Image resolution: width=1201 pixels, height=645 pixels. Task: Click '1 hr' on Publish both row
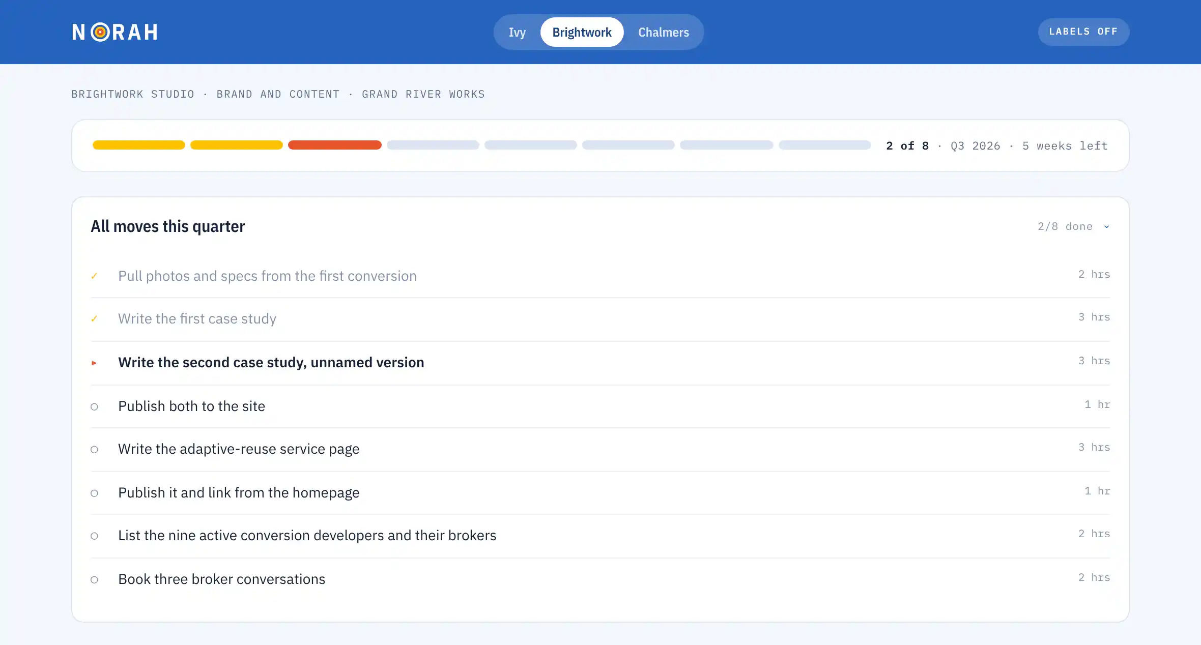pyautogui.click(x=1097, y=404)
